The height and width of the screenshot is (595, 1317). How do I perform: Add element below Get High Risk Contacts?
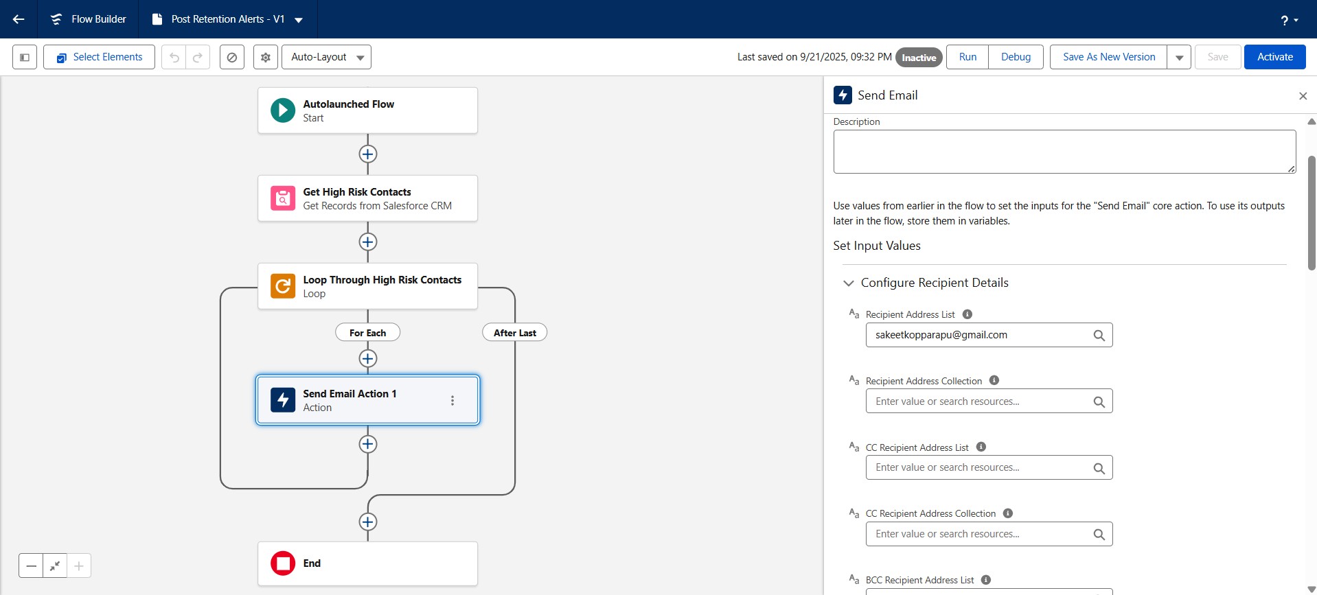coord(368,242)
